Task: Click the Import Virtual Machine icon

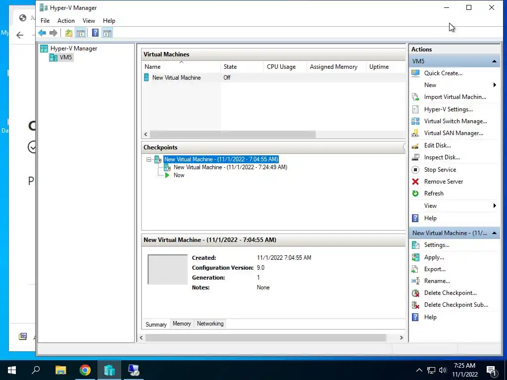Action: click(415, 97)
